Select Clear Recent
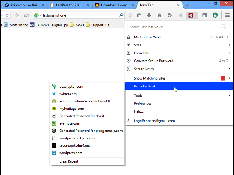 pos(87,161)
